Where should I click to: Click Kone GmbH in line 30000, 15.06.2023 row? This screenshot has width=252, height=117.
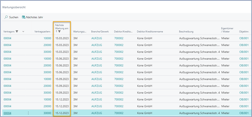tap(144, 72)
